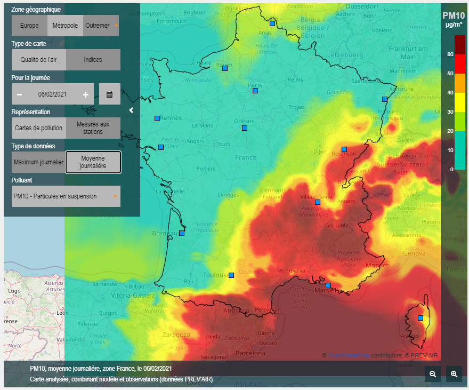The height and width of the screenshot is (390, 469).
Task: Switch to Mesures aux stations view
Action: click(93, 128)
